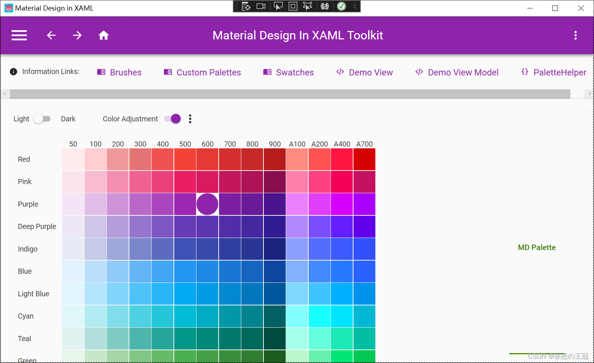Click the '500' column header
The height and width of the screenshot is (363, 594).
coord(185,144)
